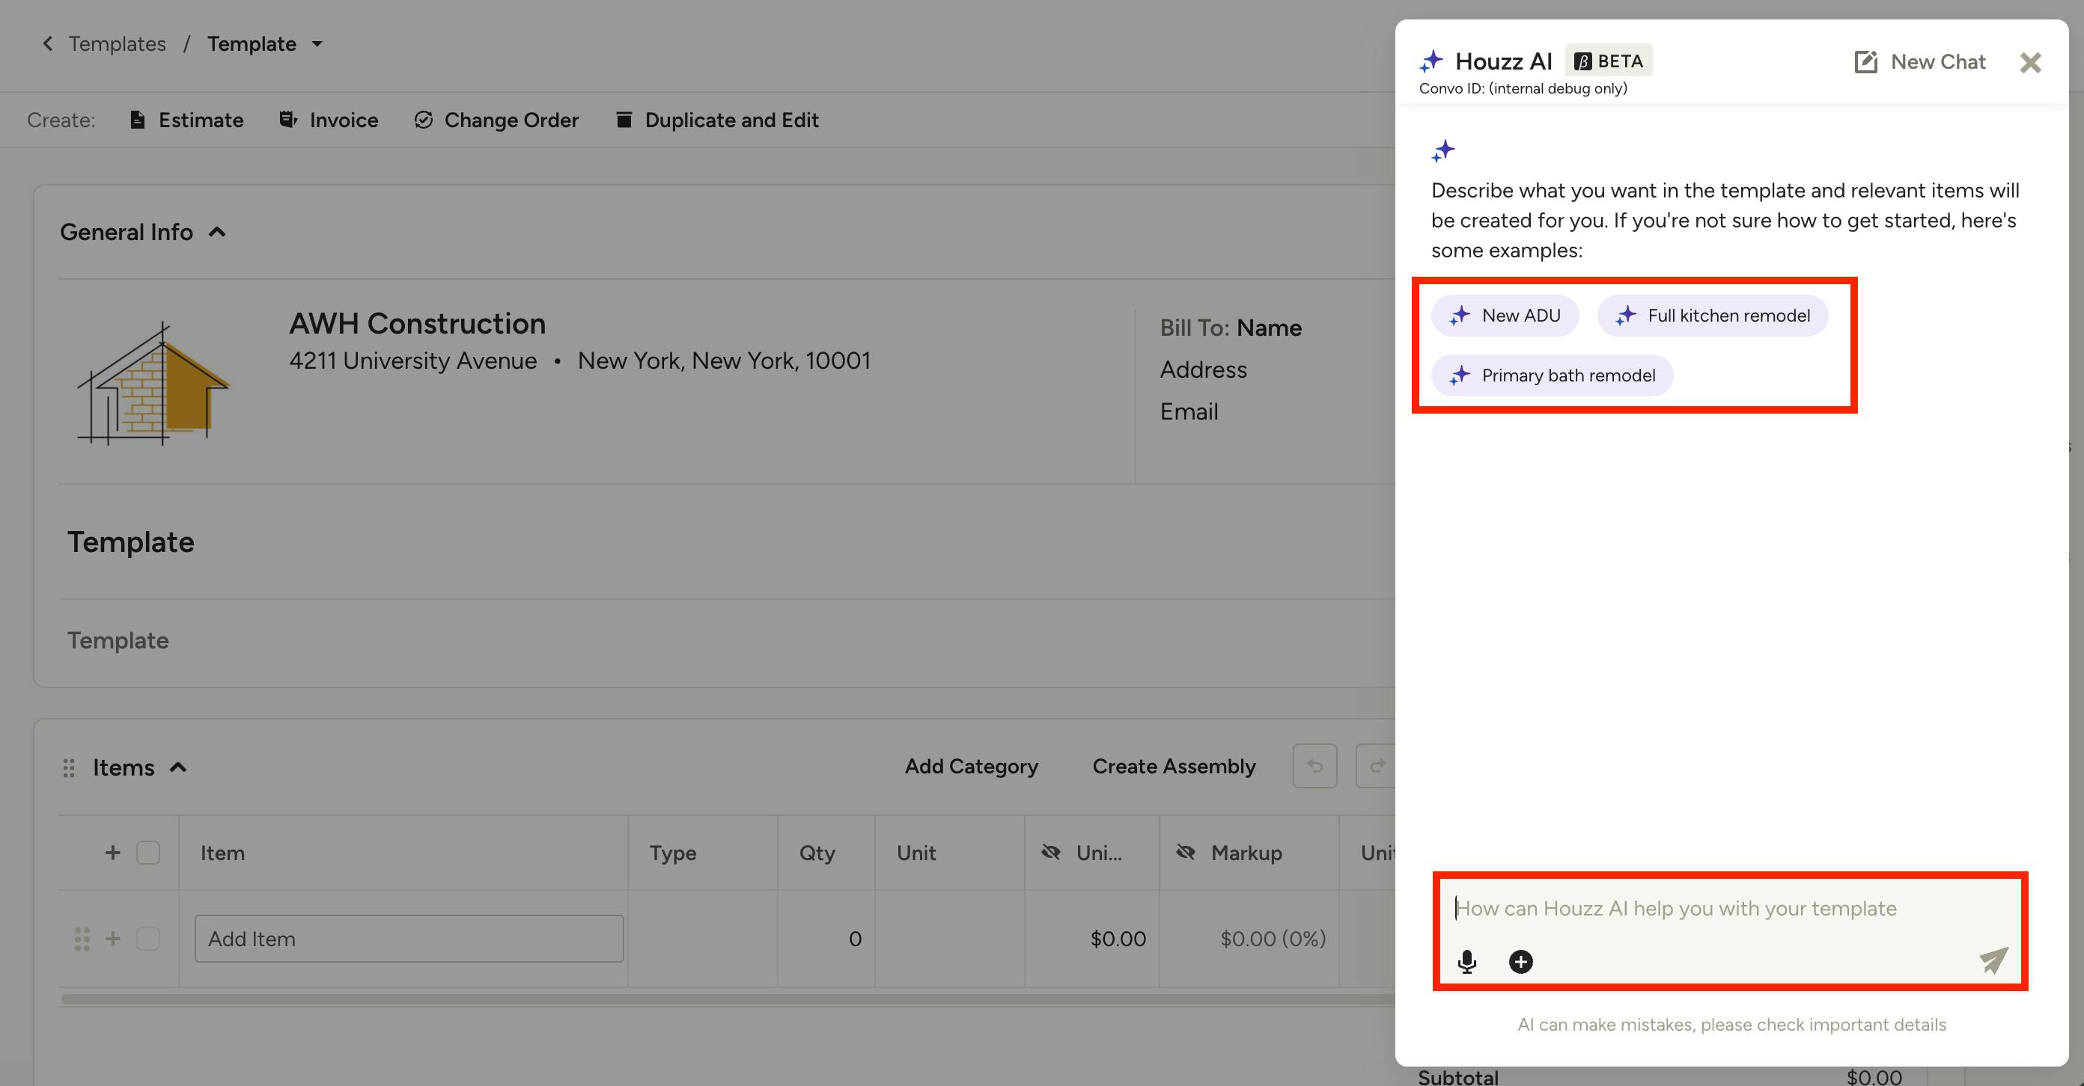Collapse the Items section
This screenshot has height=1086, width=2084.
coord(178,767)
